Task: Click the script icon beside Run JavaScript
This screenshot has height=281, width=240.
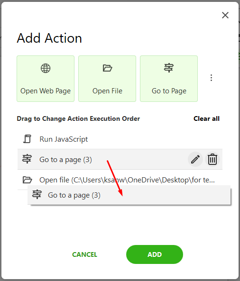Action: pos(27,139)
